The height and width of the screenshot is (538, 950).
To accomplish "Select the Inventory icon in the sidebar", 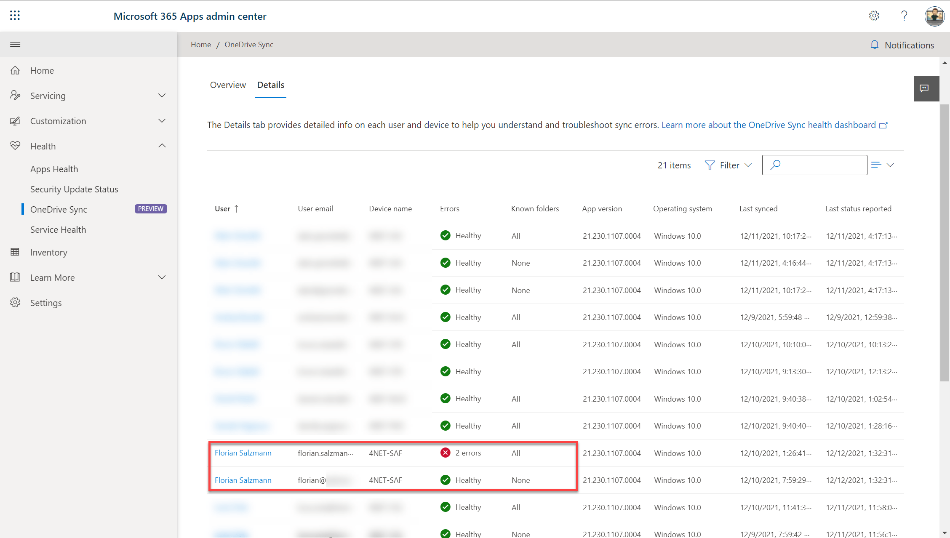I will tap(15, 252).
